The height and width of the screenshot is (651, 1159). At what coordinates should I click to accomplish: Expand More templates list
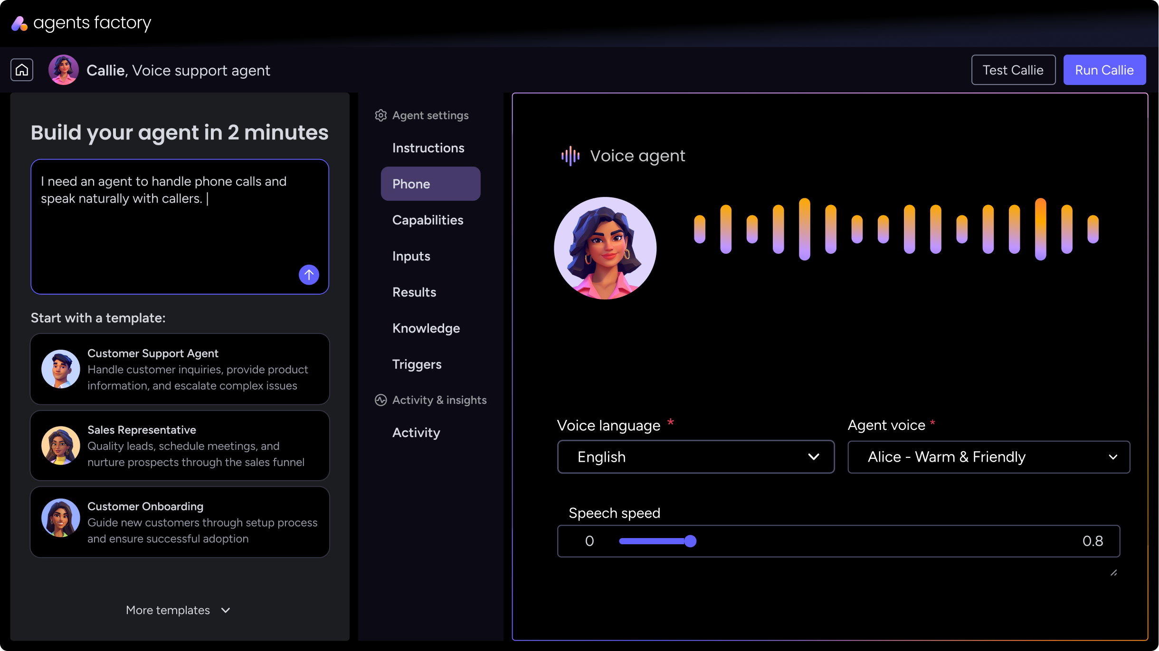point(178,610)
